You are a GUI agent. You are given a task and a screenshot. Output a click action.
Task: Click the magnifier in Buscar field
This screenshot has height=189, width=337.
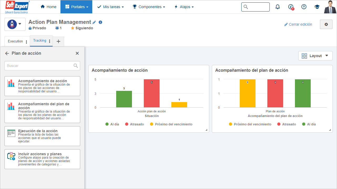point(76,66)
